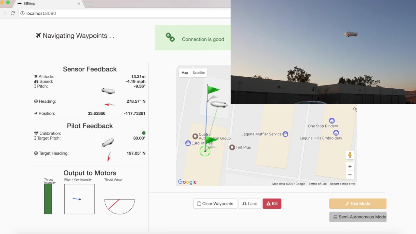Click the blimp marker on the map
The image size is (416, 234).
pos(219,104)
